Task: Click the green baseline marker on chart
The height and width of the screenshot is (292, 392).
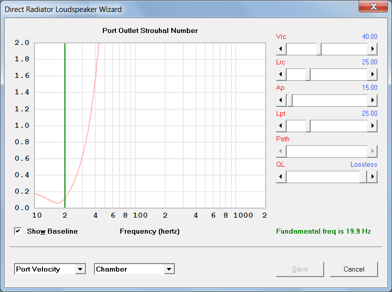Action: [65, 125]
